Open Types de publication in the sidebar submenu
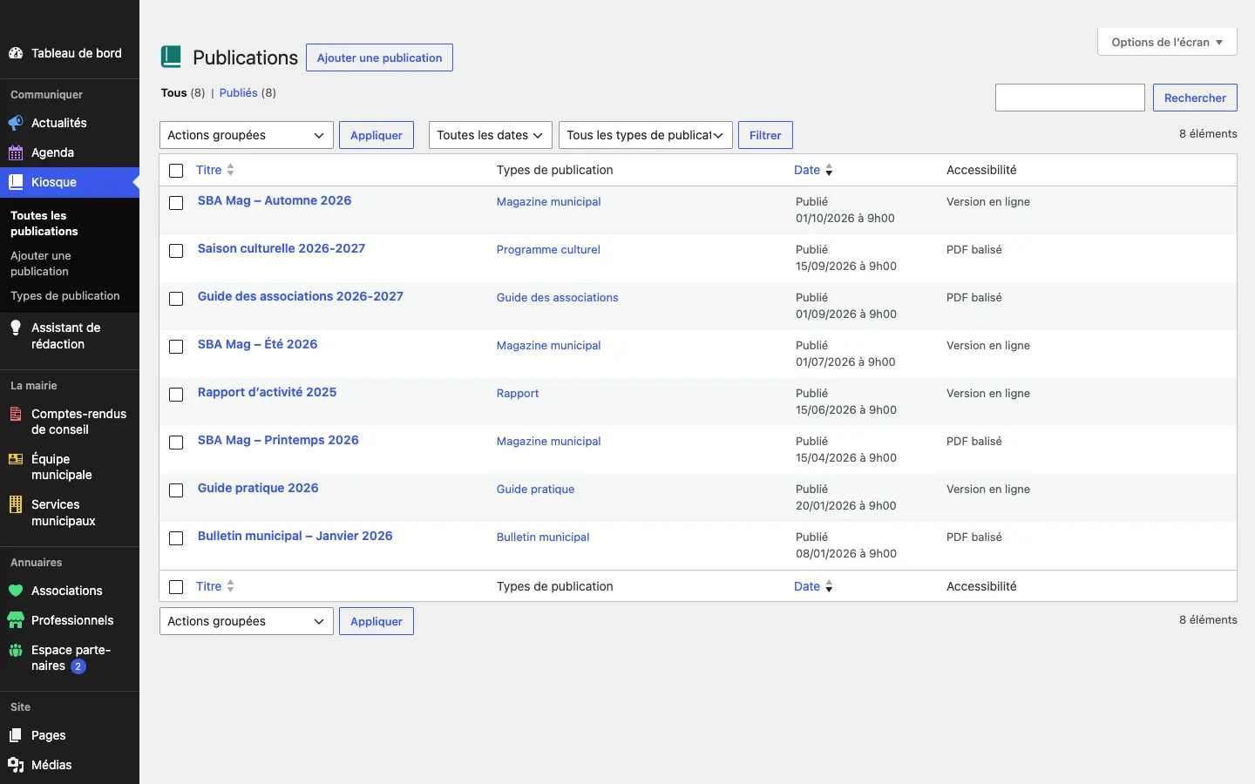 coord(65,296)
